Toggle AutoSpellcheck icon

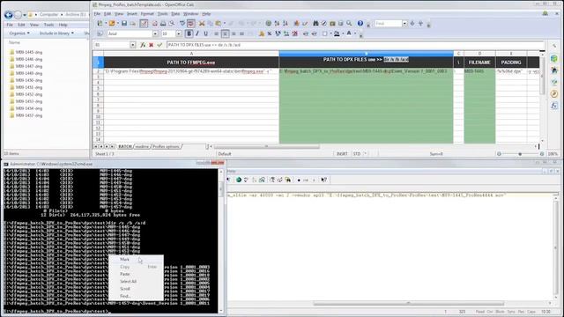[x=190, y=24]
